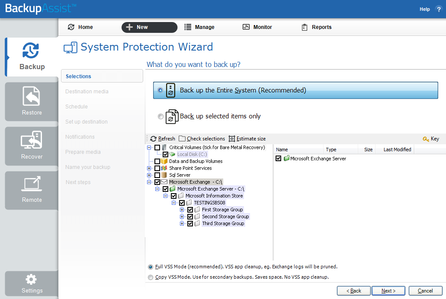Collapse the Critical Volumes tree node
The width and height of the screenshot is (446, 299).
pyautogui.click(x=149, y=147)
